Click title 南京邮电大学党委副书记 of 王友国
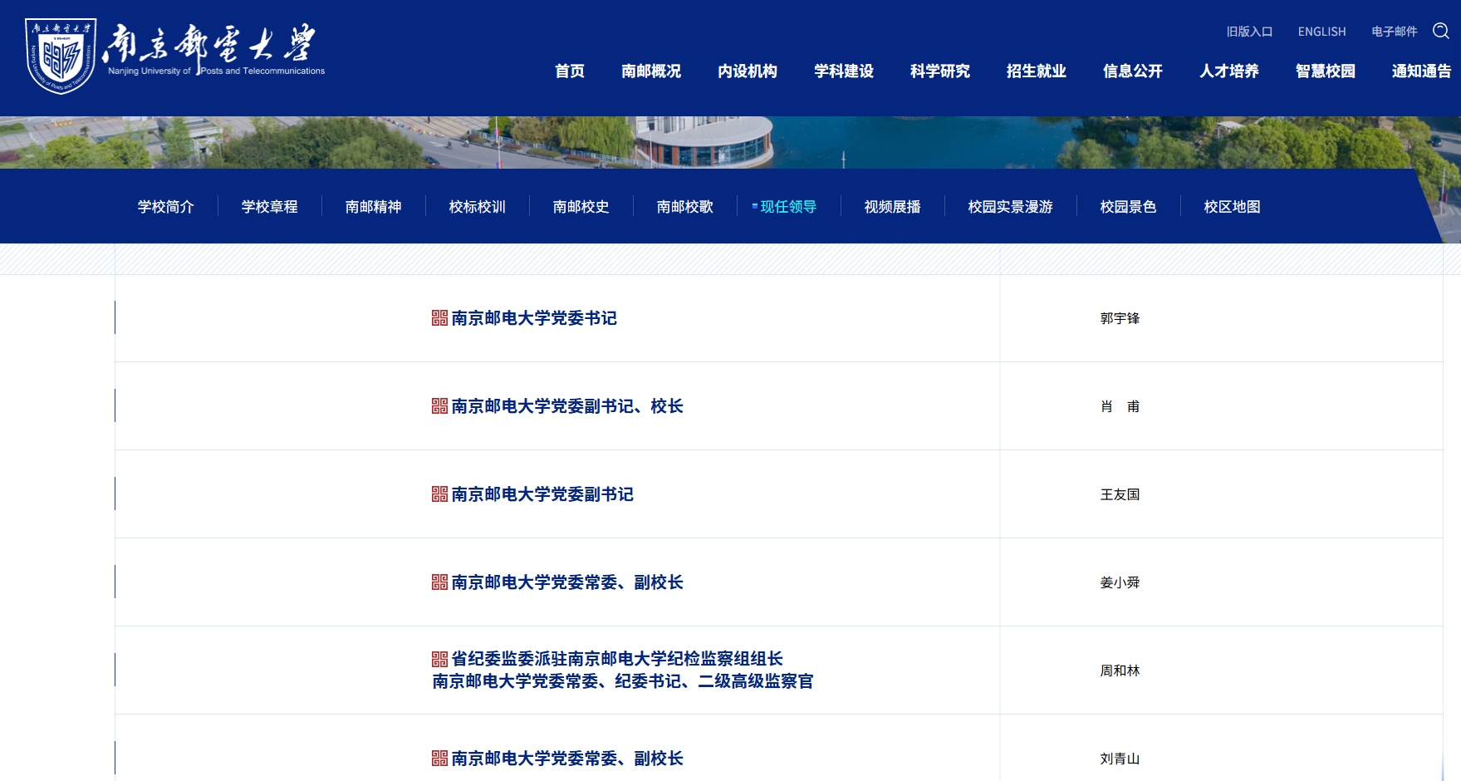1461x781 pixels. pyautogui.click(x=542, y=494)
